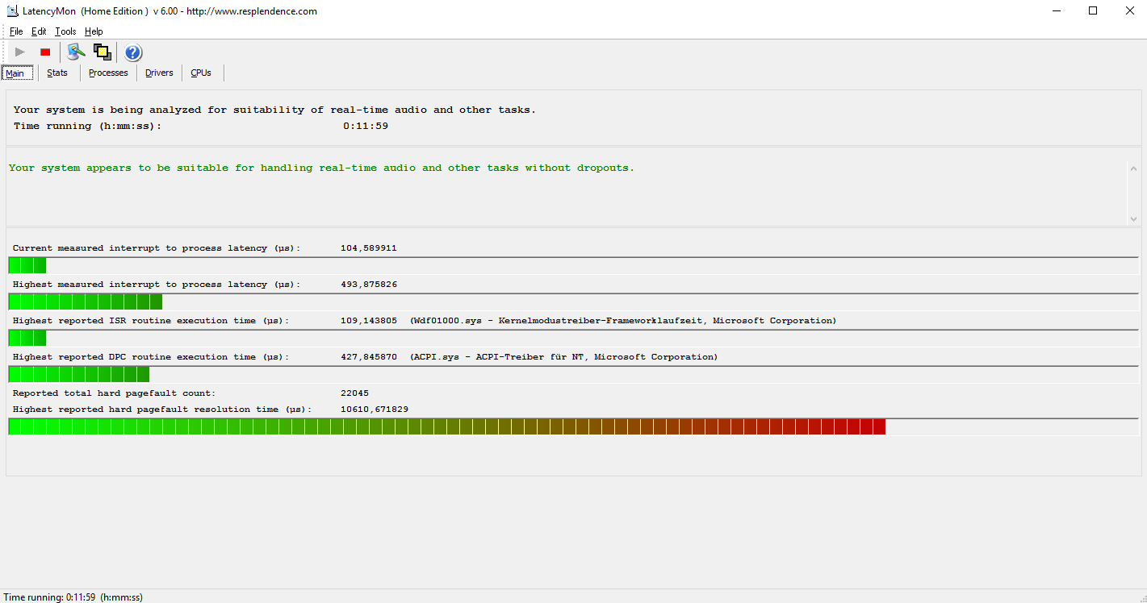Click the value 493,875826
Viewport: 1147px width, 603px height.
(x=369, y=285)
